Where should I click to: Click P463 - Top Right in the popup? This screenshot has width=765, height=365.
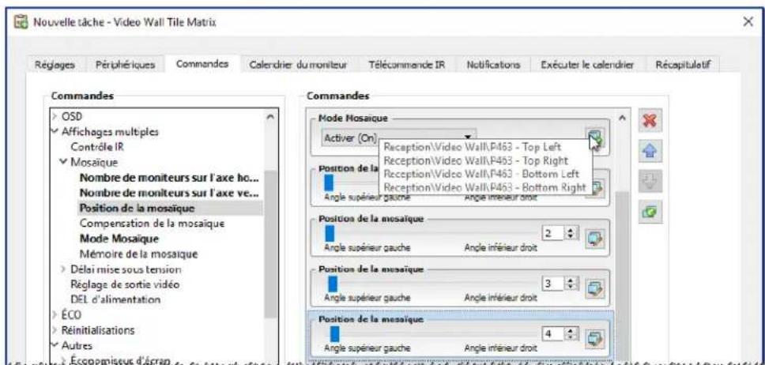tap(477, 160)
